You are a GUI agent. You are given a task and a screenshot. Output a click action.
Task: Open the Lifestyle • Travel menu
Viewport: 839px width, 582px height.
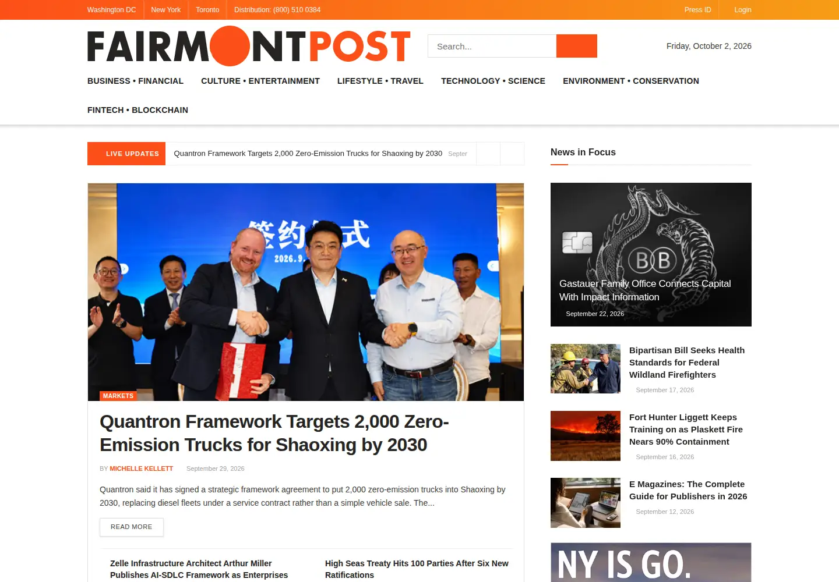(x=380, y=81)
